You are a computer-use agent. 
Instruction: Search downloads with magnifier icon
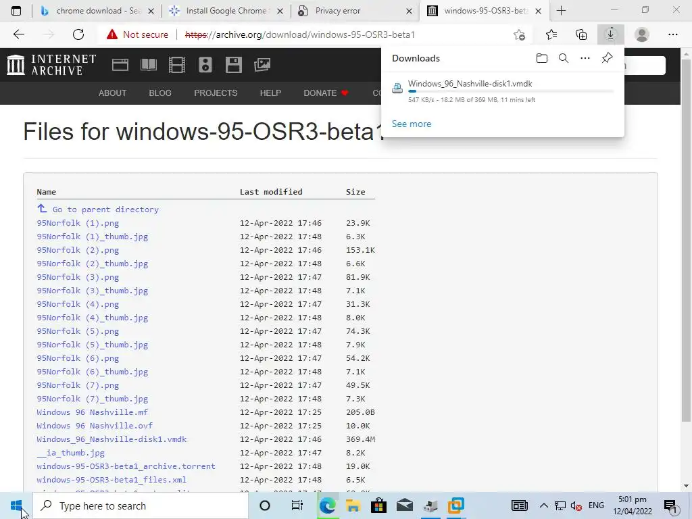click(564, 58)
